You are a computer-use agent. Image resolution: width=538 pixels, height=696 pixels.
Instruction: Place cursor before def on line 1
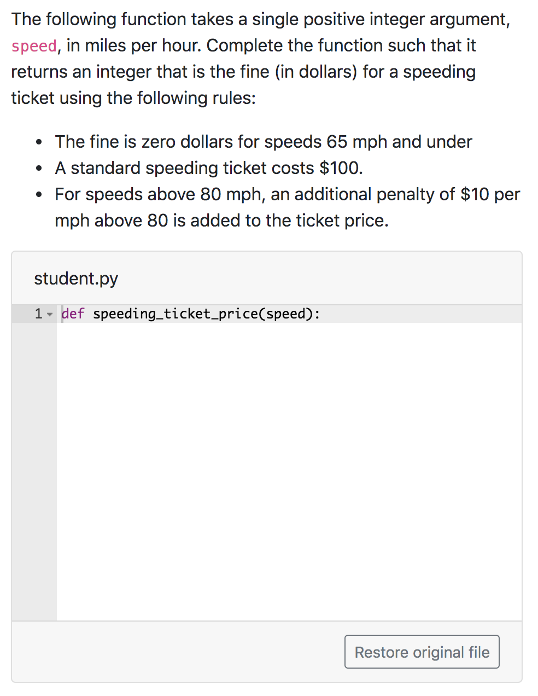tap(62, 314)
